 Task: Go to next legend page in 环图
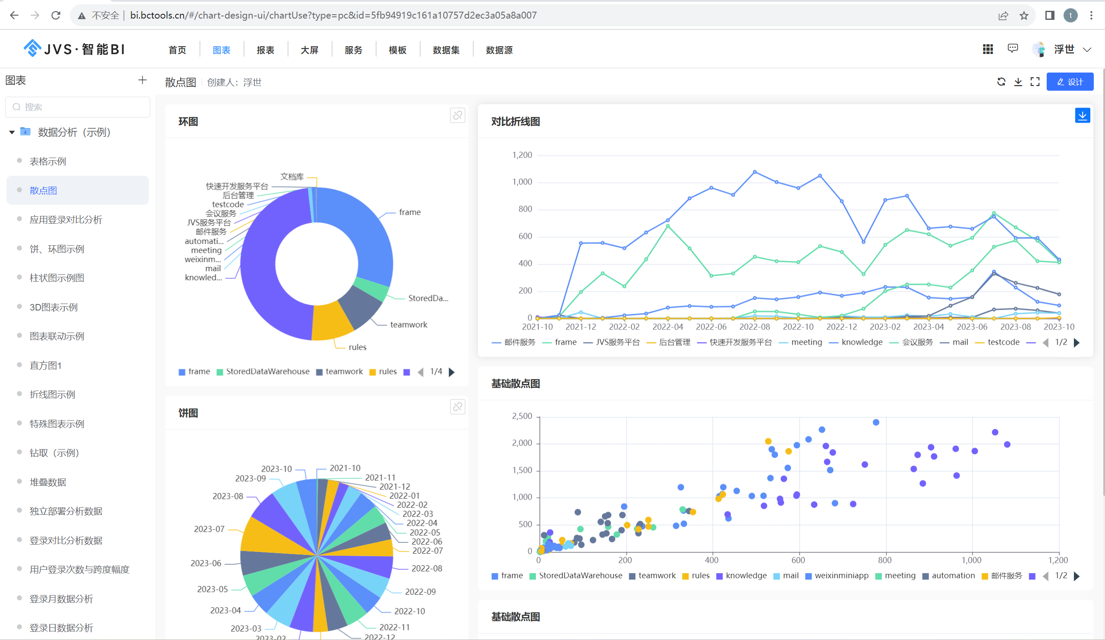(x=452, y=372)
